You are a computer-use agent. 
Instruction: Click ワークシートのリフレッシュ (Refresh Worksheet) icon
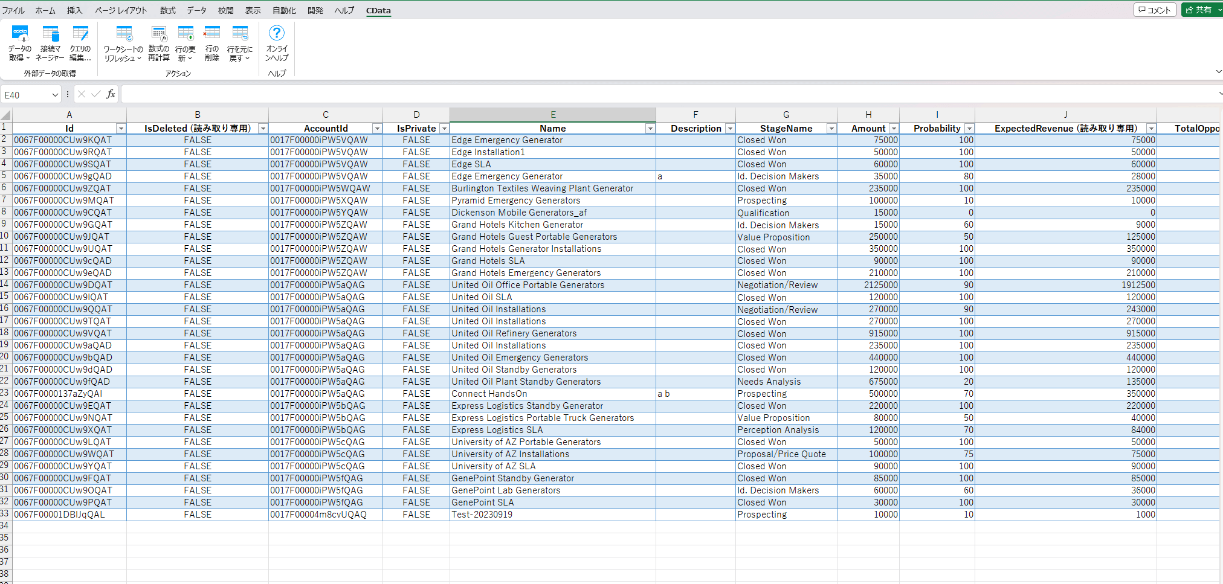tap(123, 42)
